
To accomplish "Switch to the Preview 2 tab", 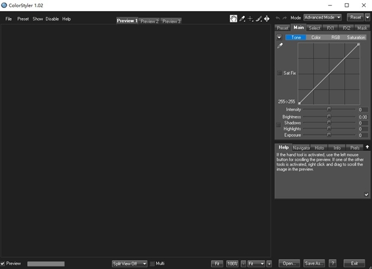I will tap(149, 21).
